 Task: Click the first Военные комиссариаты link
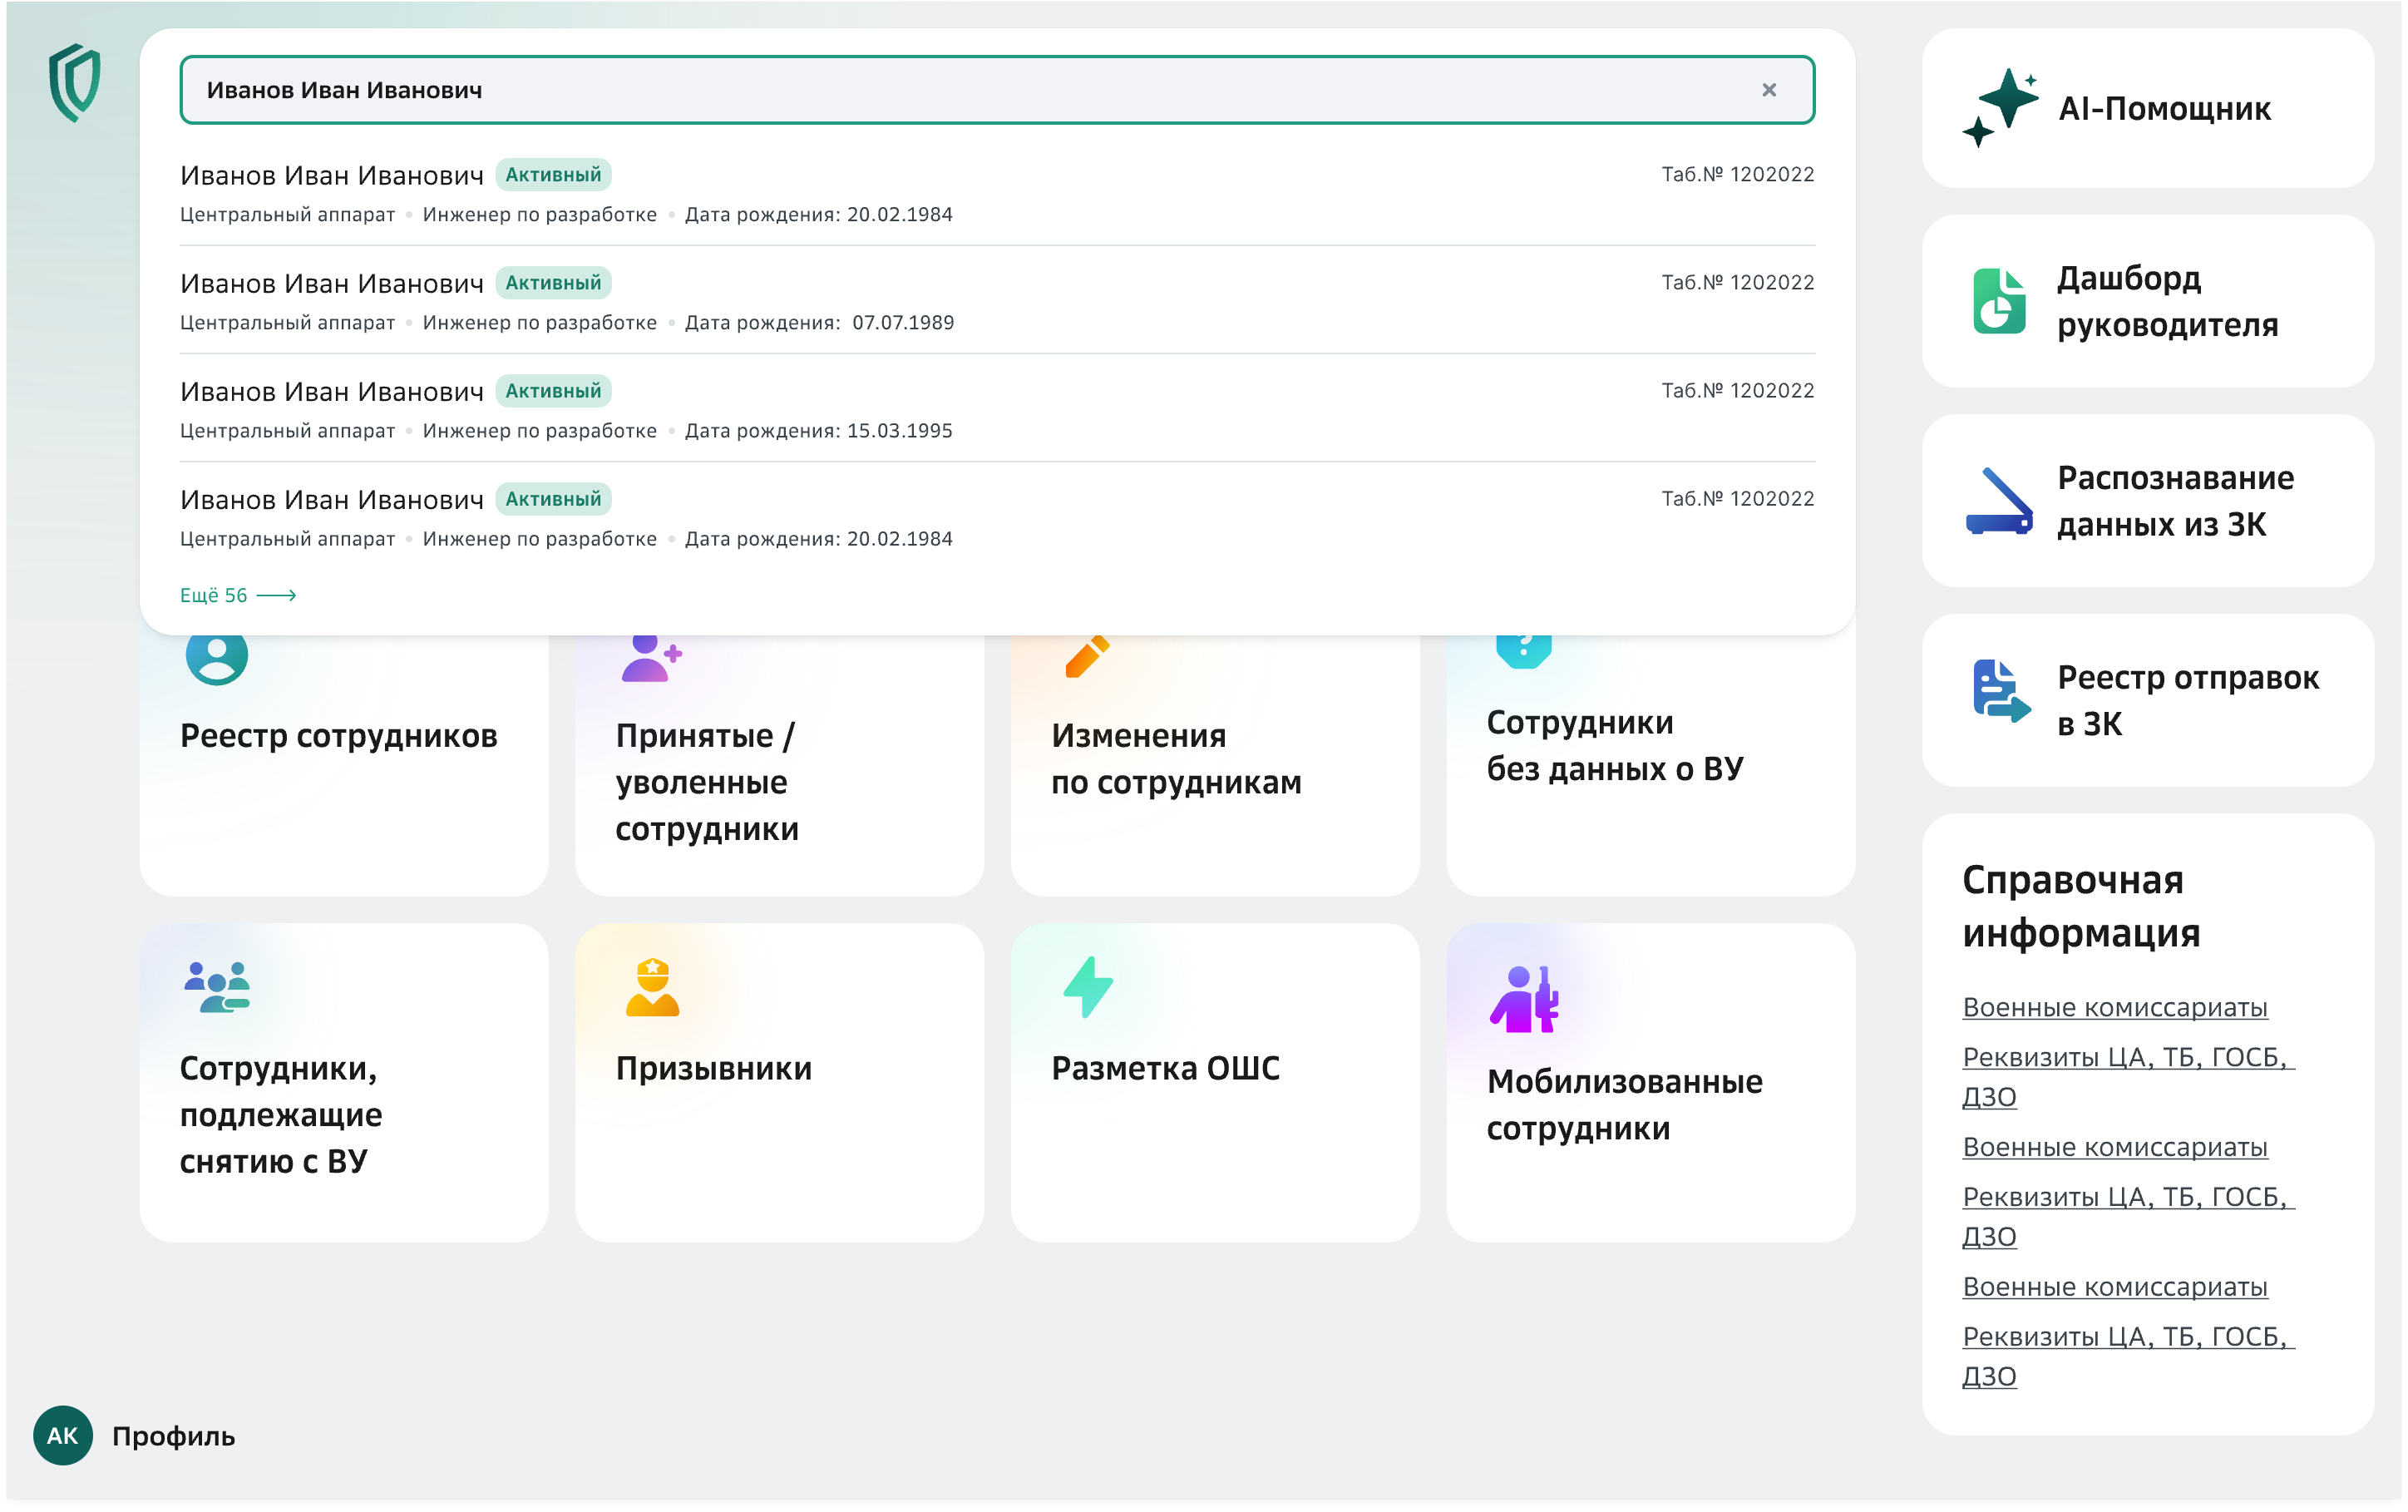2114,1008
